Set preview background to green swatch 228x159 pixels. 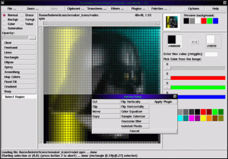pos(210,21)
